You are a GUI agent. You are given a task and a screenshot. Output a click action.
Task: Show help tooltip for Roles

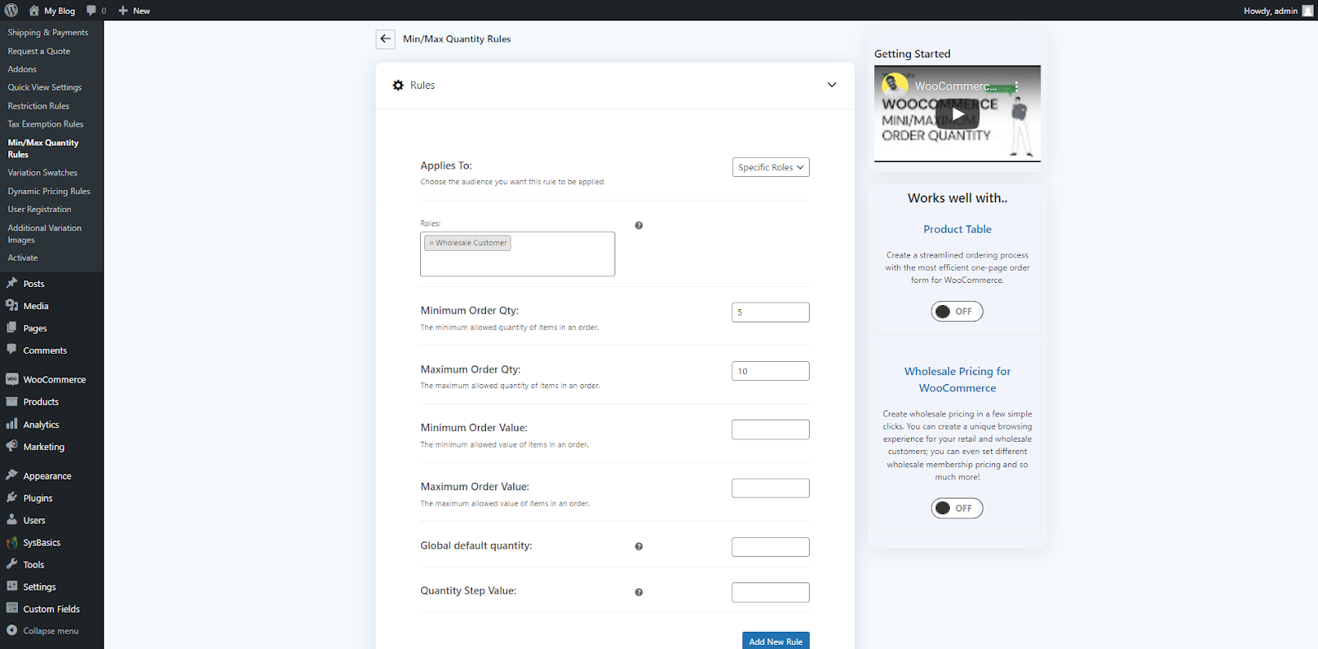pyautogui.click(x=639, y=225)
